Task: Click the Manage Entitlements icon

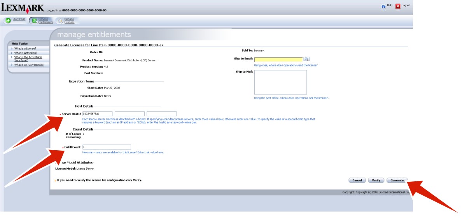Action: click(34, 21)
